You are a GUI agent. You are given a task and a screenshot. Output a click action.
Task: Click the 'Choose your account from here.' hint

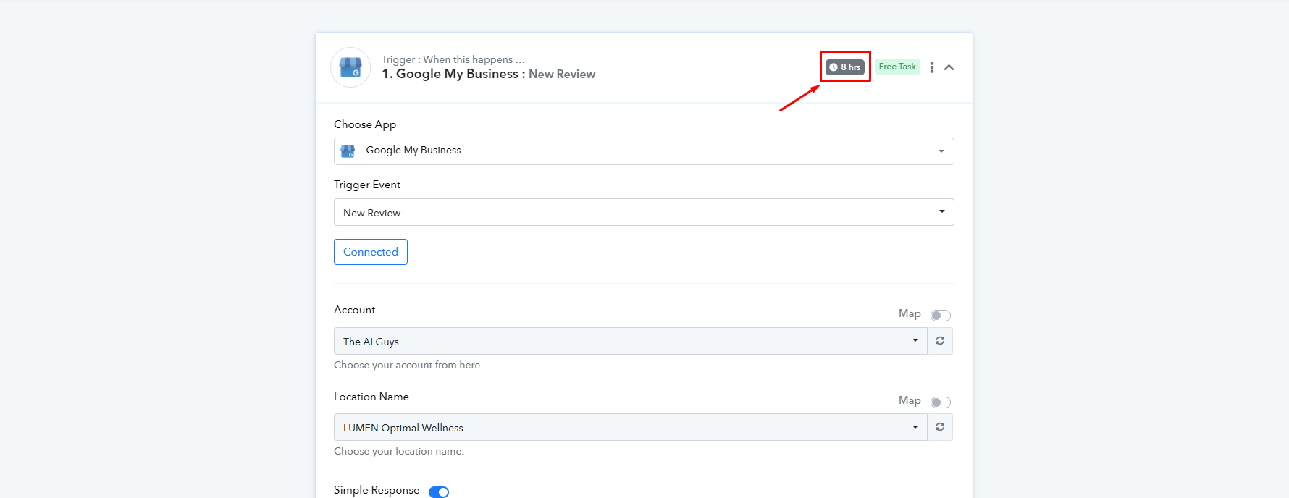pyautogui.click(x=408, y=365)
